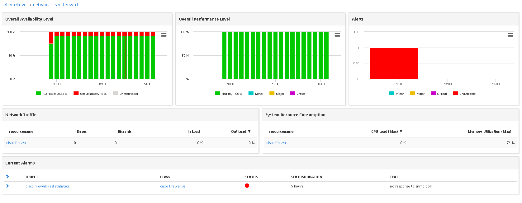The width and height of the screenshot is (522, 203).
Task: Expand all rows via the Current Alarms header chevron
Action: pyautogui.click(x=8, y=177)
